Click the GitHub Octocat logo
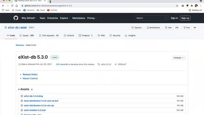The image size is (204, 115). click(x=16, y=18)
